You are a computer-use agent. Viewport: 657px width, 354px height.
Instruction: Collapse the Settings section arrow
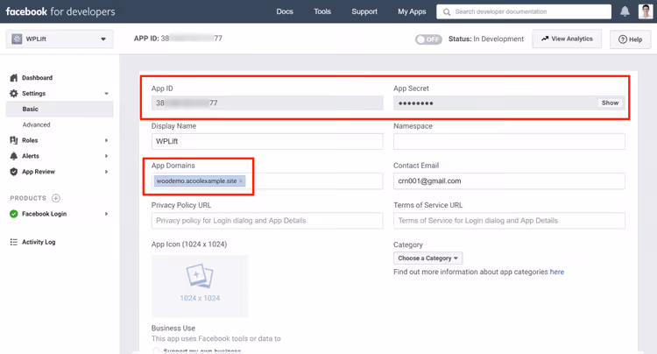pyautogui.click(x=106, y=94)
